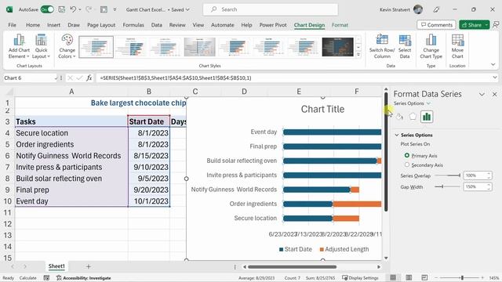Collapse the ribbon chevron
The width and height of the screenshot is (502, 282).
click(493, 64)
